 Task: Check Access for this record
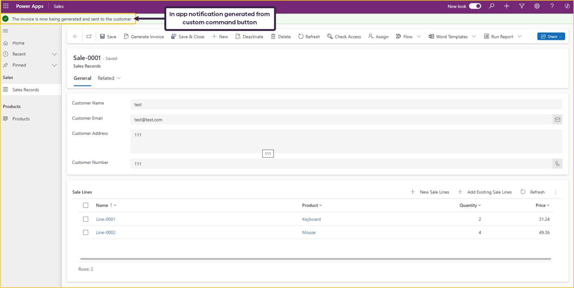pos(344,36)
